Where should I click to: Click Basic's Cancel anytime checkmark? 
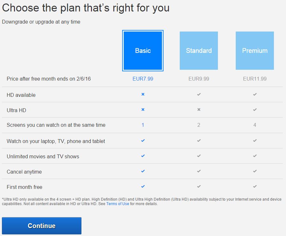(143, 171)
